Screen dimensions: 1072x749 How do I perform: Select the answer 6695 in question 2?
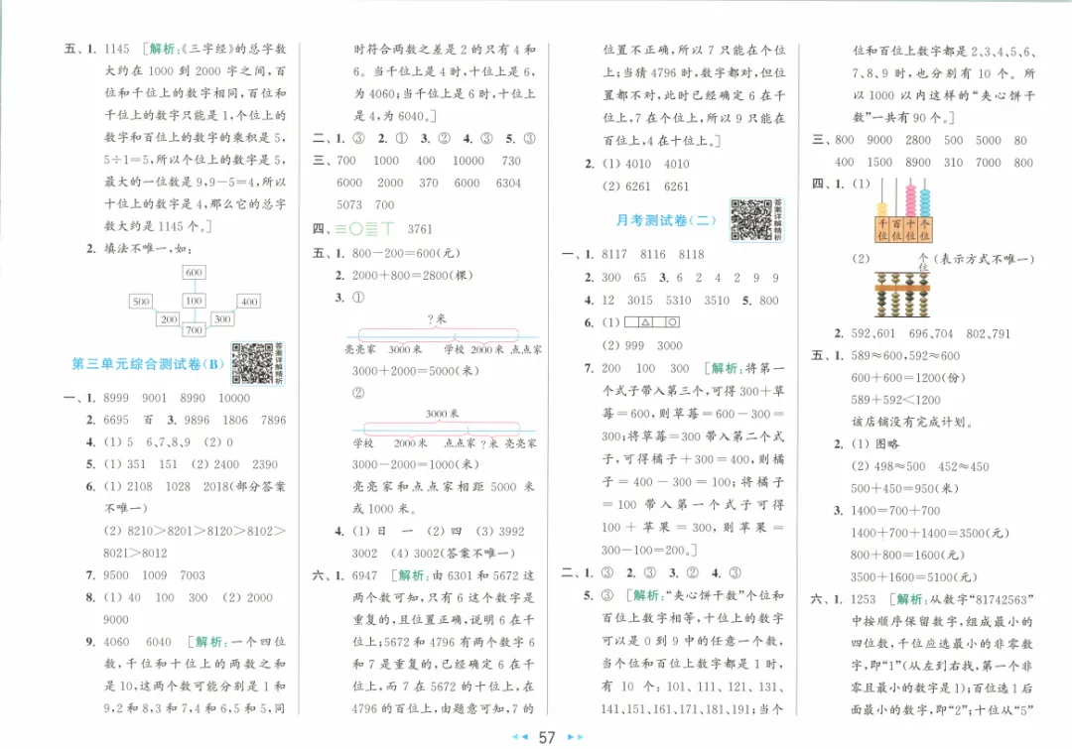(x=116, y=420)
